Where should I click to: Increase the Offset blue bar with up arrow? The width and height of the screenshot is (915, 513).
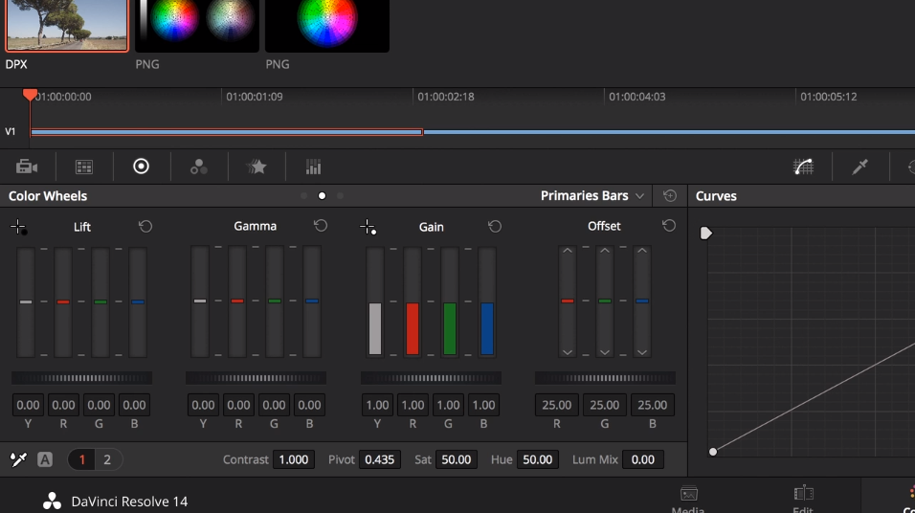coord(642,251)
